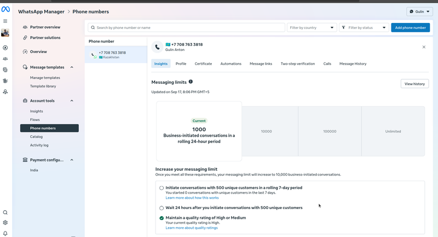Open the Filter by status dropdown
This screenshot has height=237, width=438.
[x=364, y=27]
